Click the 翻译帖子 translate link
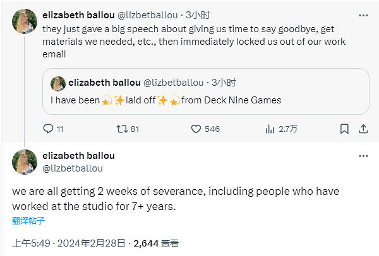This screenshot has height=256, width=379. [28, 221]
